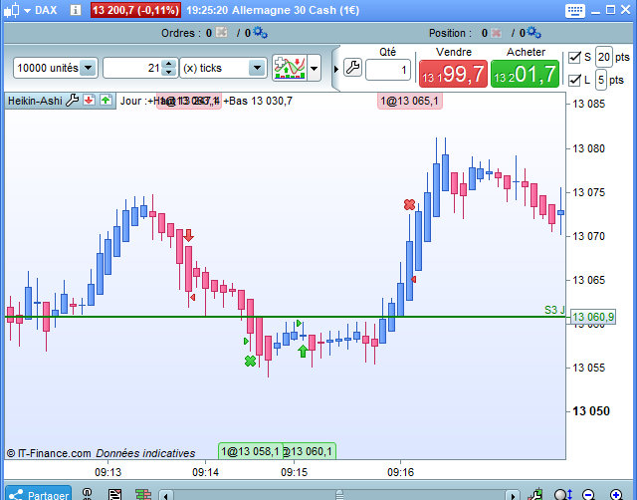Click the @13 060,1 order label

pyautogui.click(x=310, y=451)
